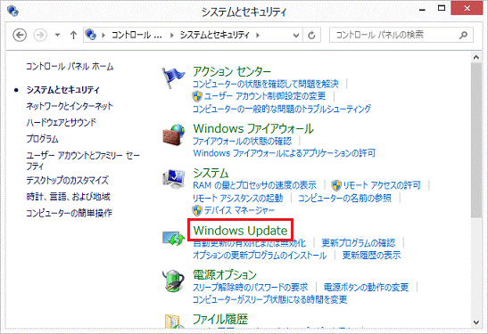
Task: Click shield icon beside ユーザー アカウント制御設定の変更
Action: point(197,96)
